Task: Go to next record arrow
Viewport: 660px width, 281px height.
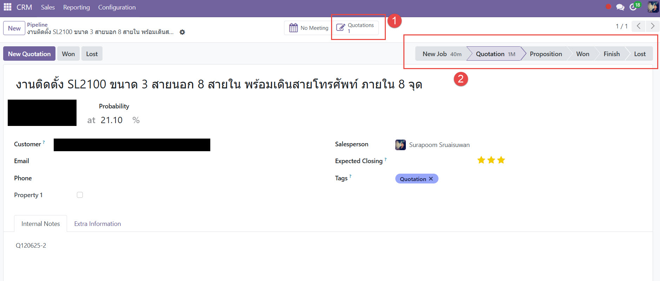Action: pyautogui.click(x=652, y=26)
